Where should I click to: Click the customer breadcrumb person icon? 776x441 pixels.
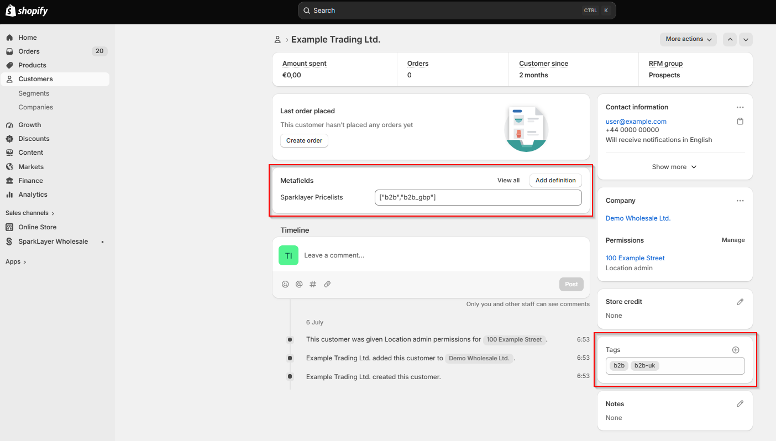pos(277,40)
